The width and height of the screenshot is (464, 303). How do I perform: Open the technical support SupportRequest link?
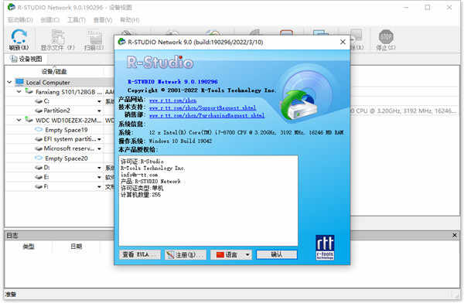coord(203,108)
